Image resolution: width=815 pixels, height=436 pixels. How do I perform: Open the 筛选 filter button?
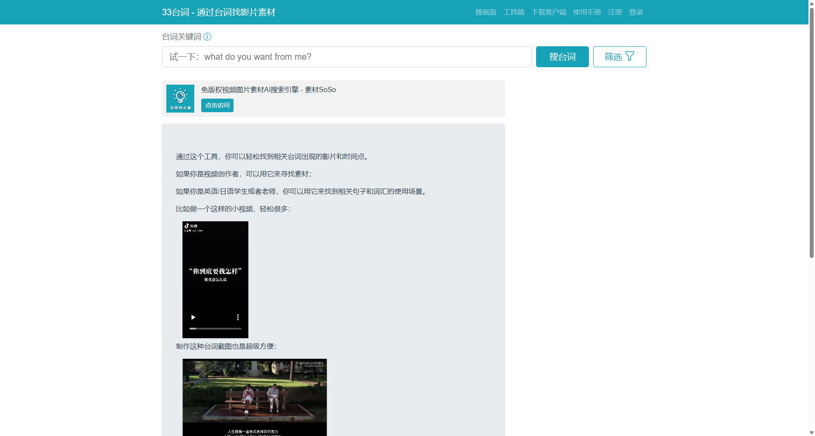(x=619, y=57)
